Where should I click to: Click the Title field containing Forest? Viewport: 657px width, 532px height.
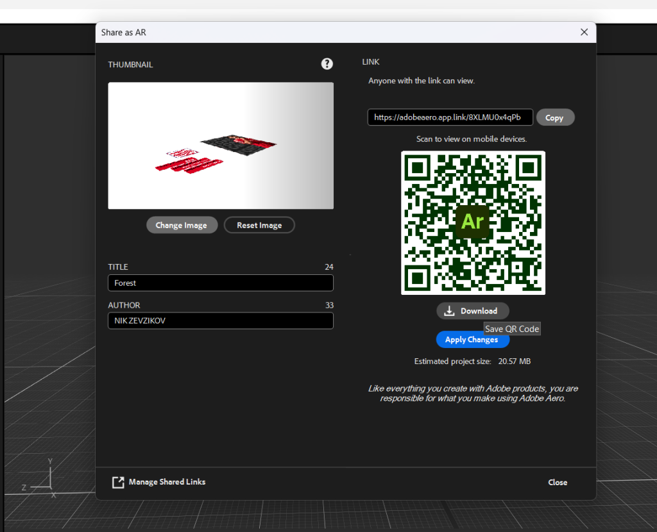coord(221,283)
